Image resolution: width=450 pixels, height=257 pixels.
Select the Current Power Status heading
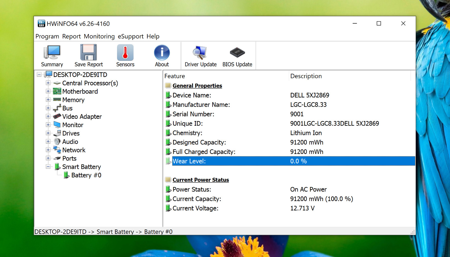pos(201,180)
